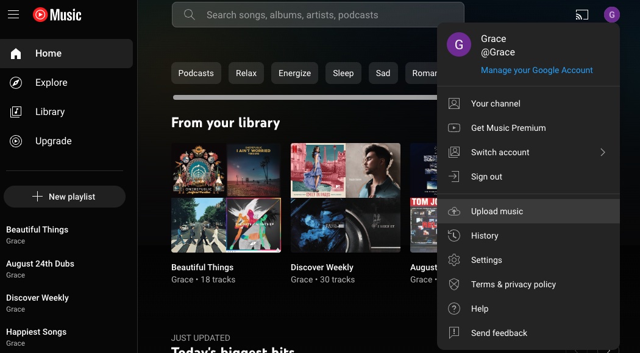This screenshot has width=640, height=353.
Task: Open History from account menu
Action: [528, 236]
